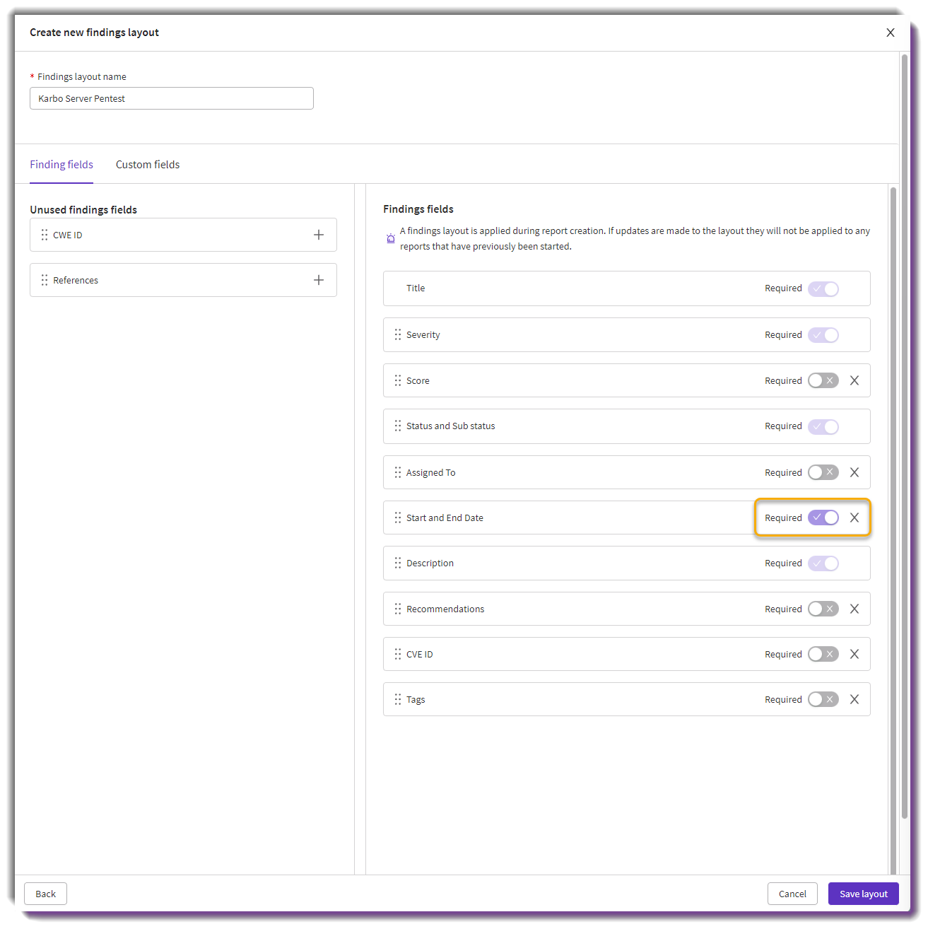This screenshot has height=941, width=940.
Task: Enable Required toggle for Recommendations
Action: coord(823,609)
